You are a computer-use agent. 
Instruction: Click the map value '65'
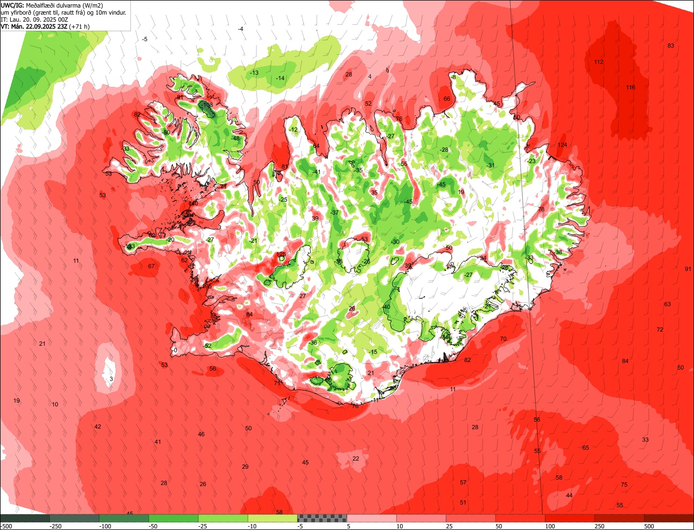586,448
